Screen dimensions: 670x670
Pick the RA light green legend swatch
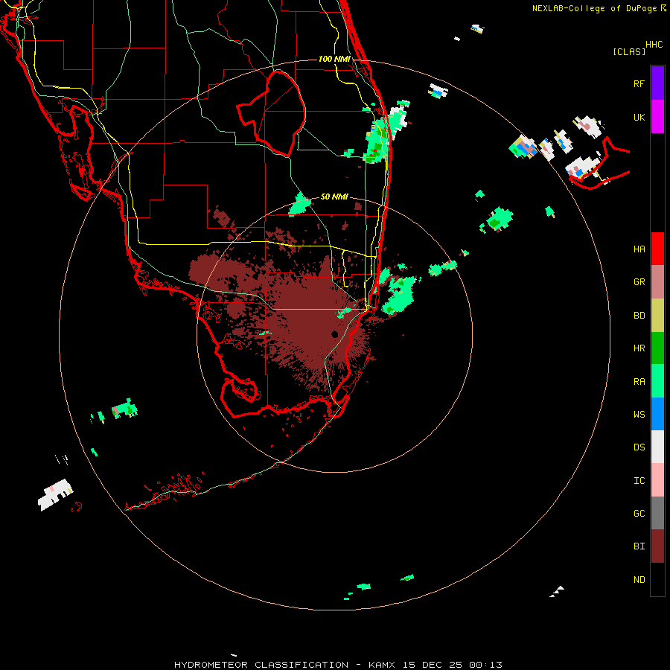[657, 381]
